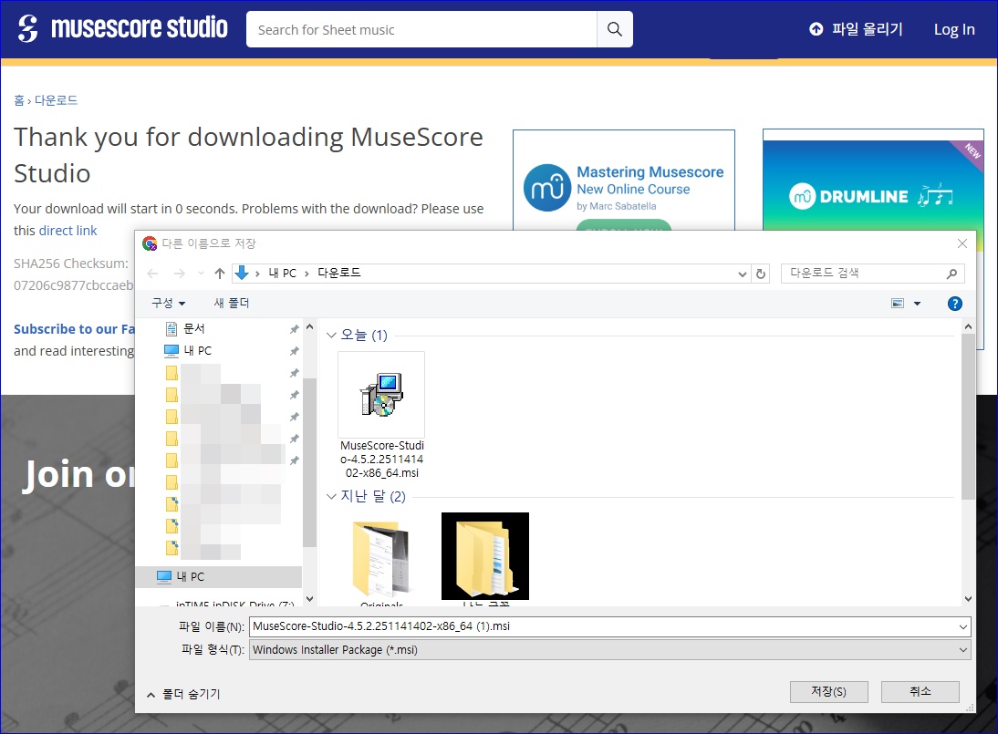Viewport: 998px width, 734px height.
Task: Refresh the Downloads folder listing
Action: coord(761,274)
